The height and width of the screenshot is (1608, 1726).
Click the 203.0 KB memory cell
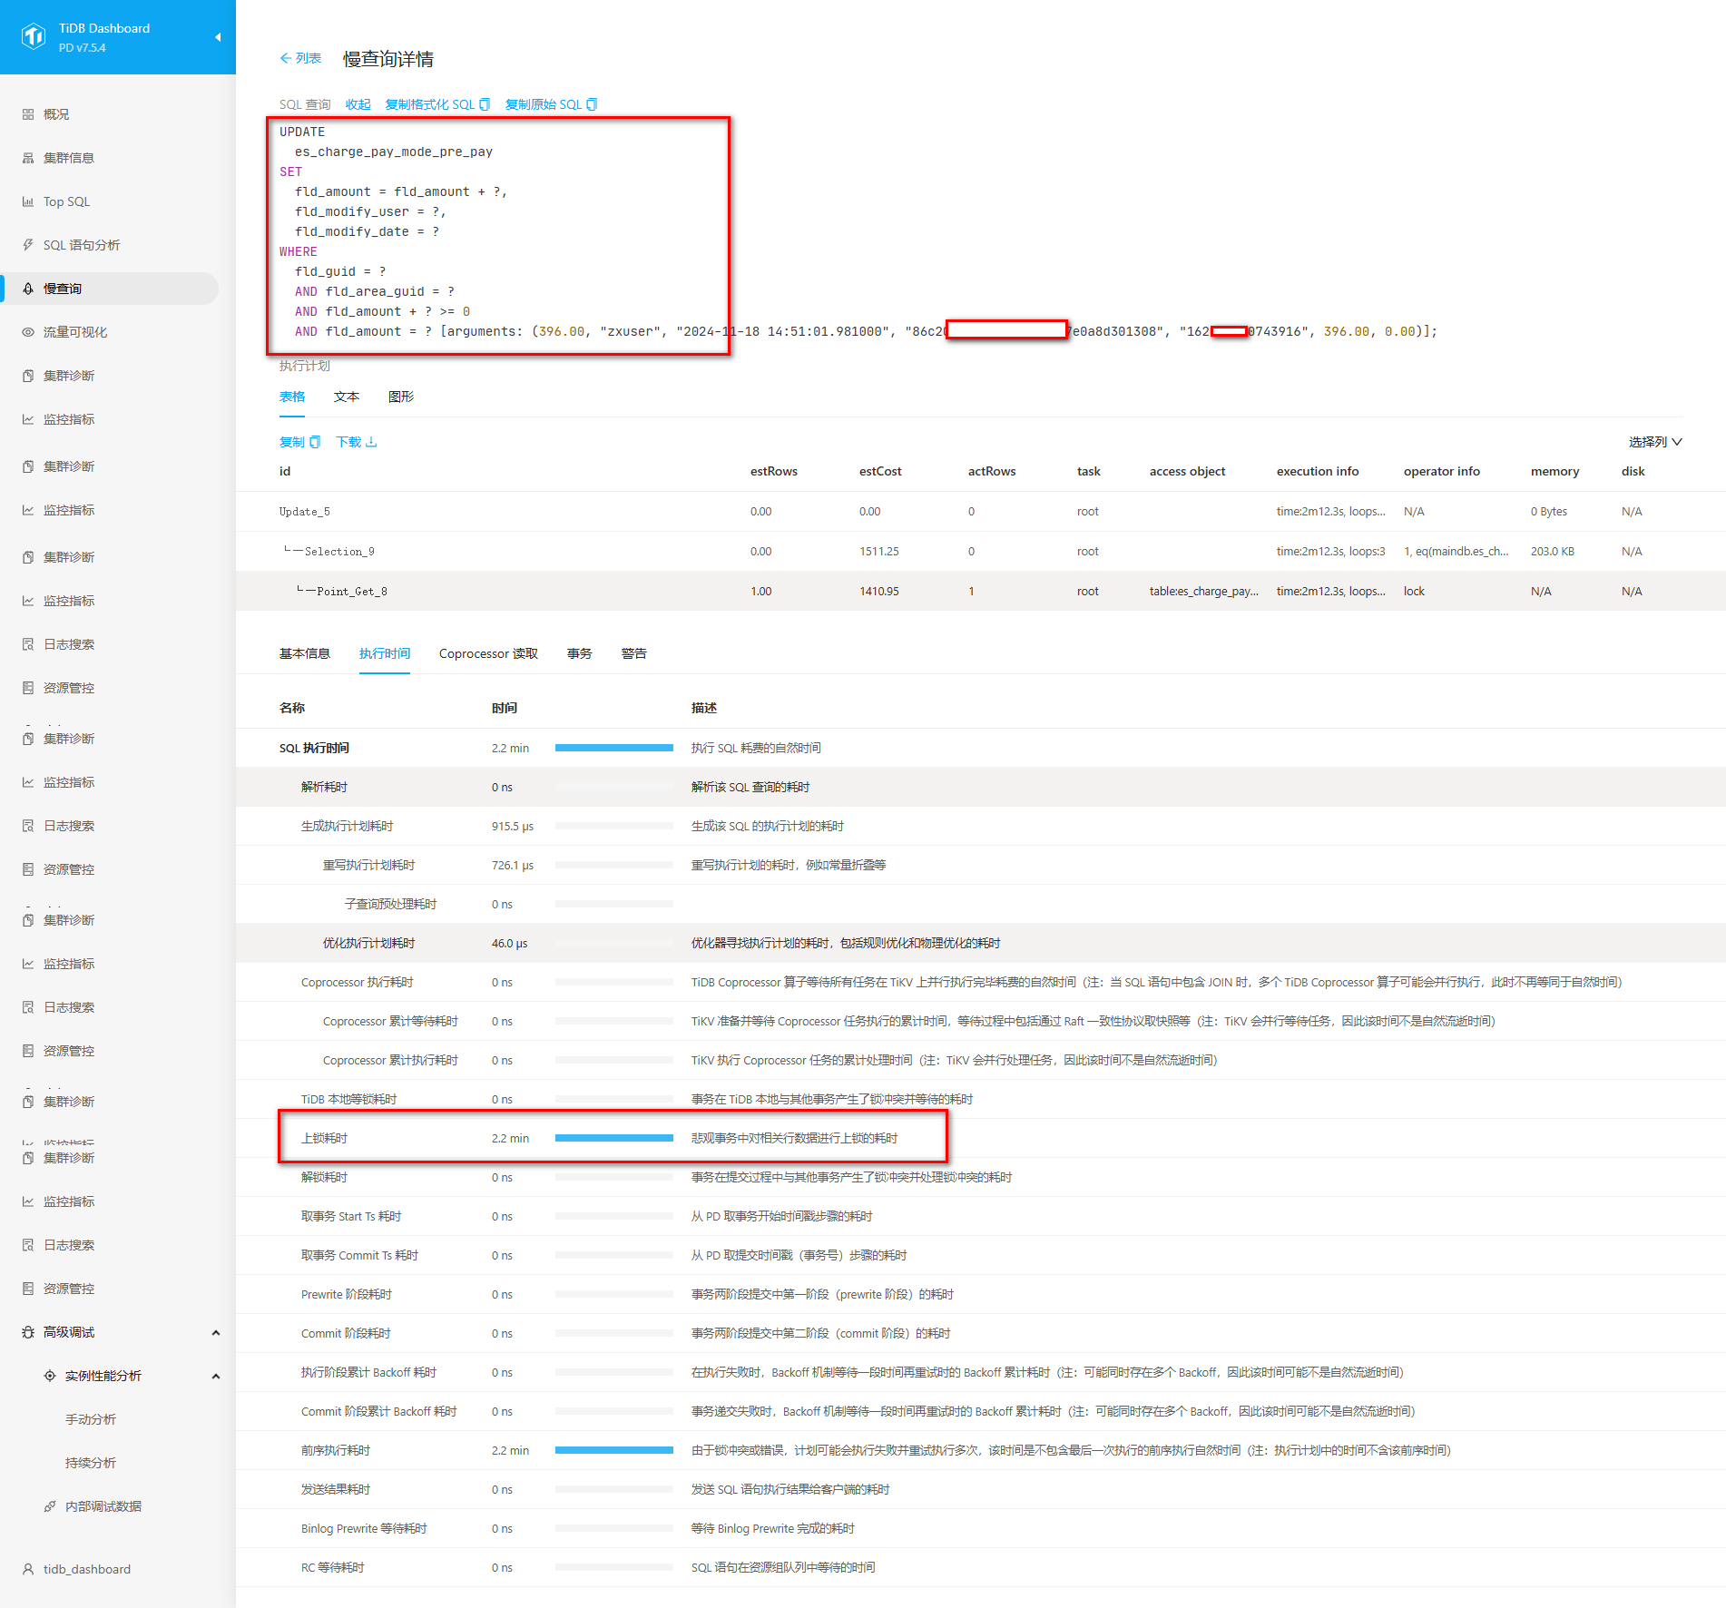pyautogui.click(x=1553, y=552)
